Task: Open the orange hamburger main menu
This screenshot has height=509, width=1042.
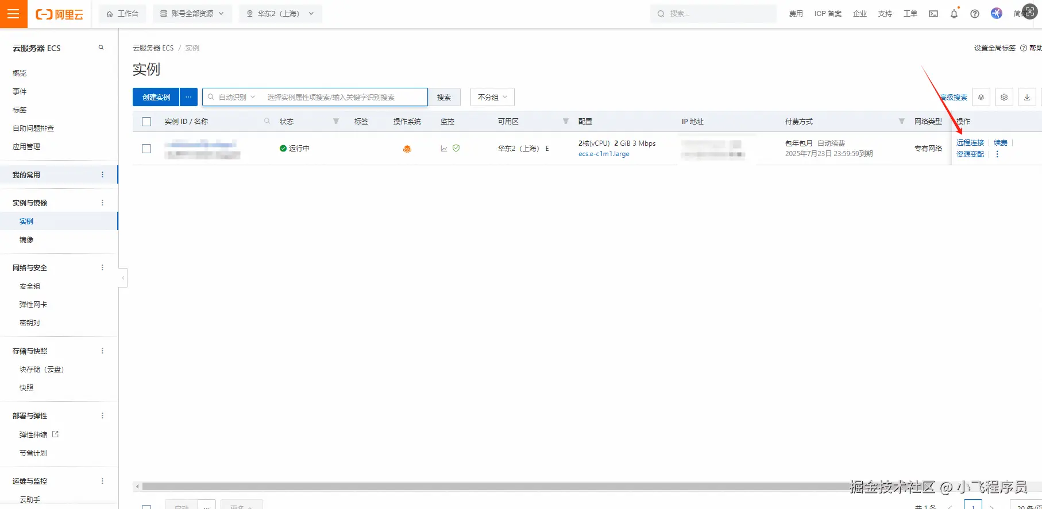Action: [x=14, y=14]
